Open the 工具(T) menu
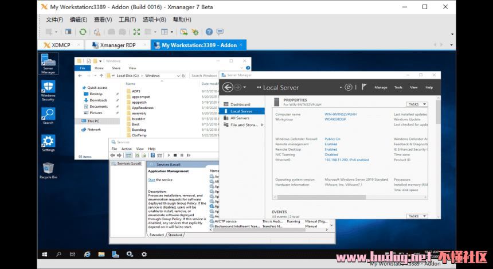 click(127, 20)
